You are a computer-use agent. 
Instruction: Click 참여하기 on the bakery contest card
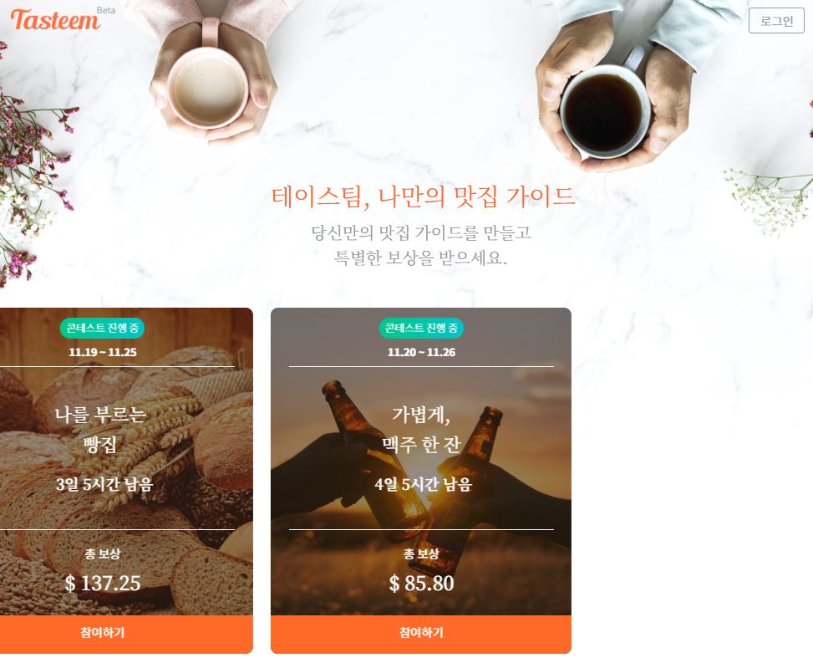tap(102, 633)
